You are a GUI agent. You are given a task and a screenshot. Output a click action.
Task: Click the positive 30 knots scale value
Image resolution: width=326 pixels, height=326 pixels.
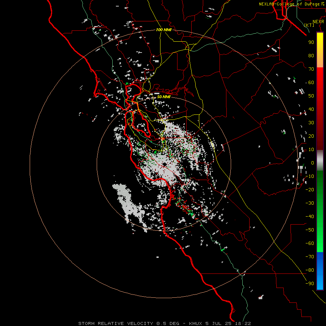pyautogui.click(x=311, y=123)
